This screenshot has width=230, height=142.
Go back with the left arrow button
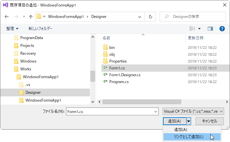pos(7,17)
